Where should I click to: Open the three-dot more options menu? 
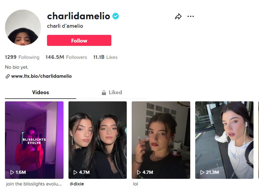(191, 16)
